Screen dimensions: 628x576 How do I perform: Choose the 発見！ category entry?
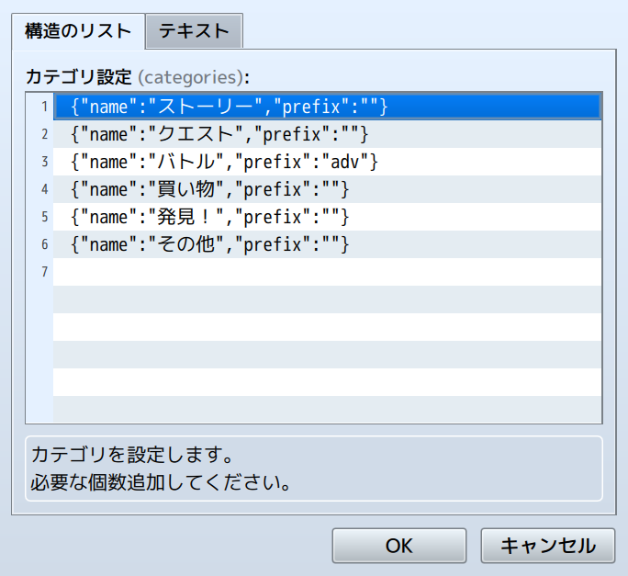pos(209,218)
